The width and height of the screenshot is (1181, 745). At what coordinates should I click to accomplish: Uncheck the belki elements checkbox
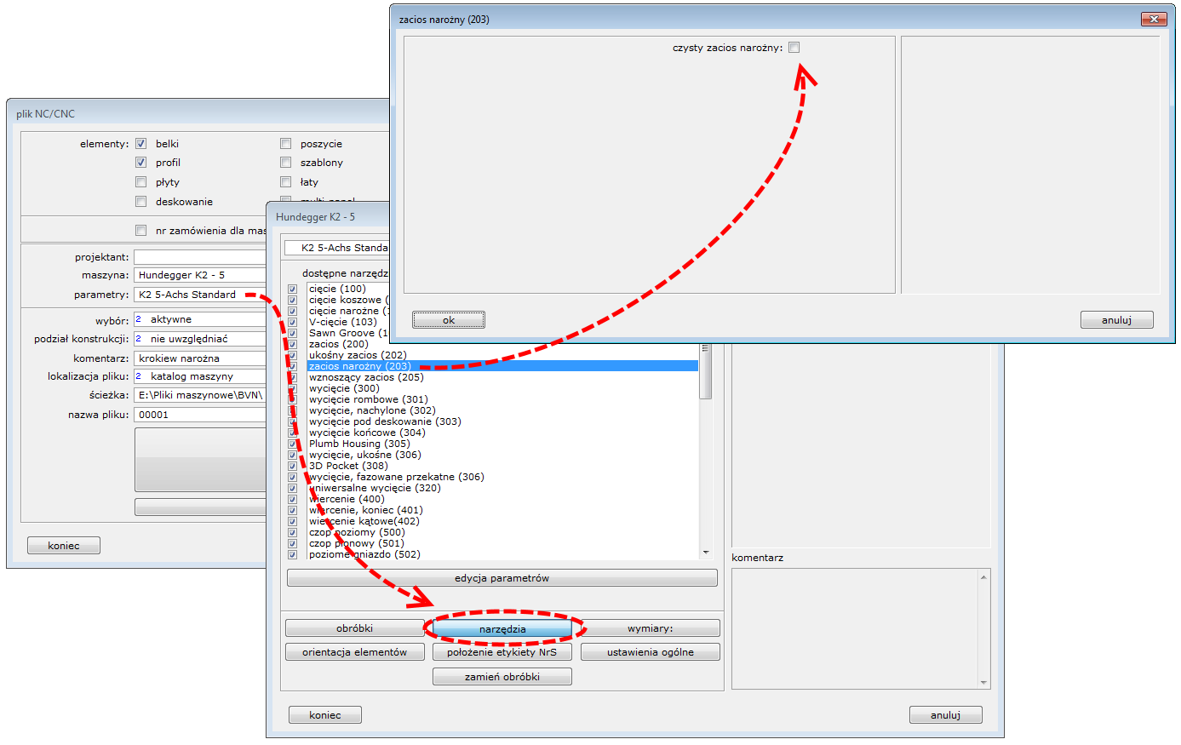tap(140, 144)
